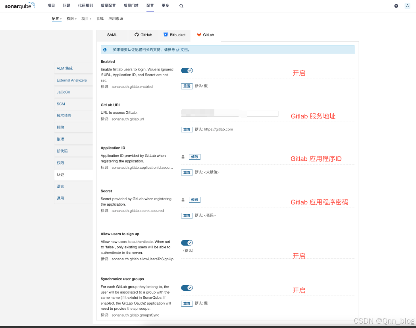416x328 pixels.
Task: Click the GitLab URL input field
Action: tap(229, 114)
